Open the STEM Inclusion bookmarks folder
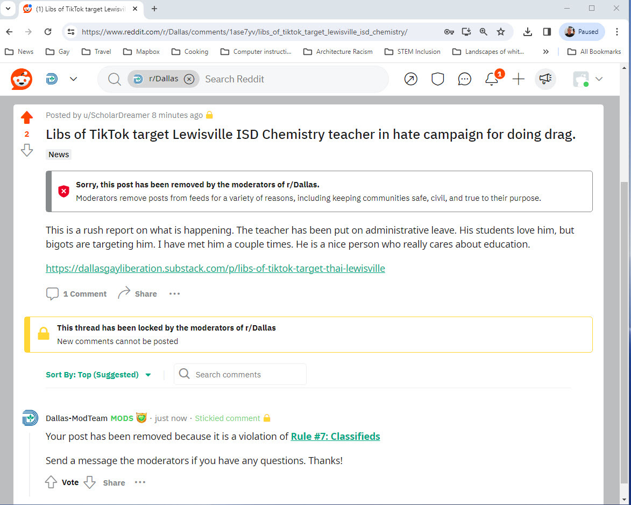This screenshot has width=631, height=505. point(413,52)
